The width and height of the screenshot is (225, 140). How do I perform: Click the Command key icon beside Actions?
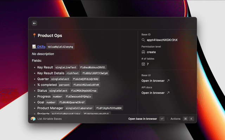tap(185, 119)
